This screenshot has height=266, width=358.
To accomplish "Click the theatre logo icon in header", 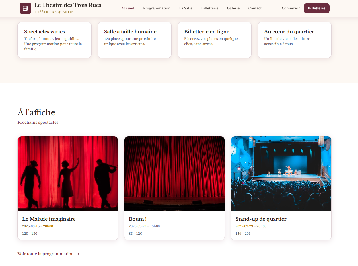I will [25, 8].
